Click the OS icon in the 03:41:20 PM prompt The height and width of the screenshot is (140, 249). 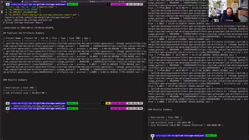[8, 108]
